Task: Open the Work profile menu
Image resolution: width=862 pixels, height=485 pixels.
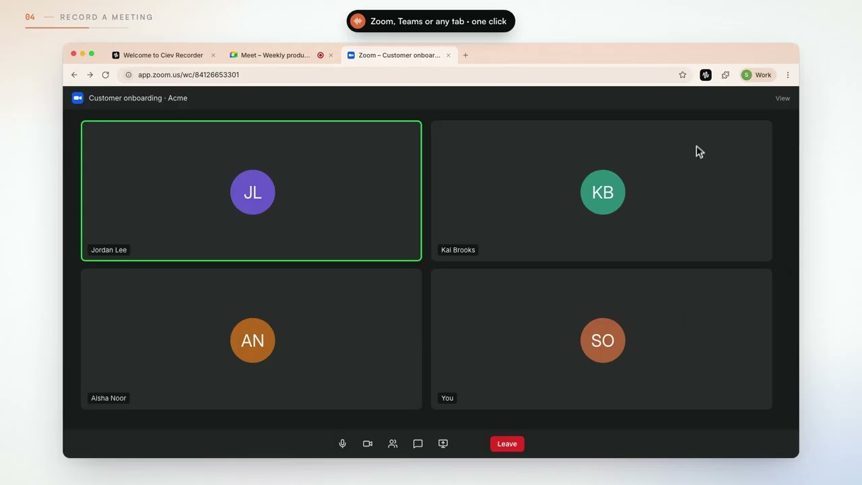Action: [758, 75]
